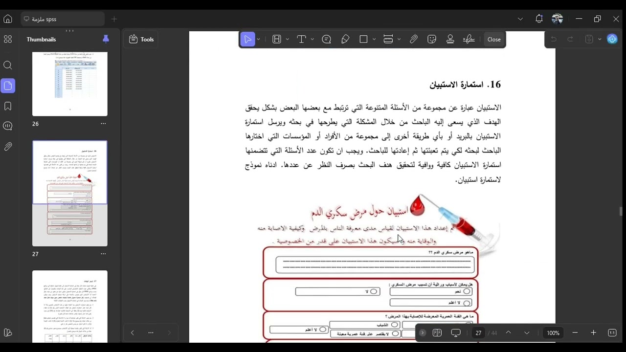Open notifications bell
The image size is (626, 352).
(x=539, y=19)
